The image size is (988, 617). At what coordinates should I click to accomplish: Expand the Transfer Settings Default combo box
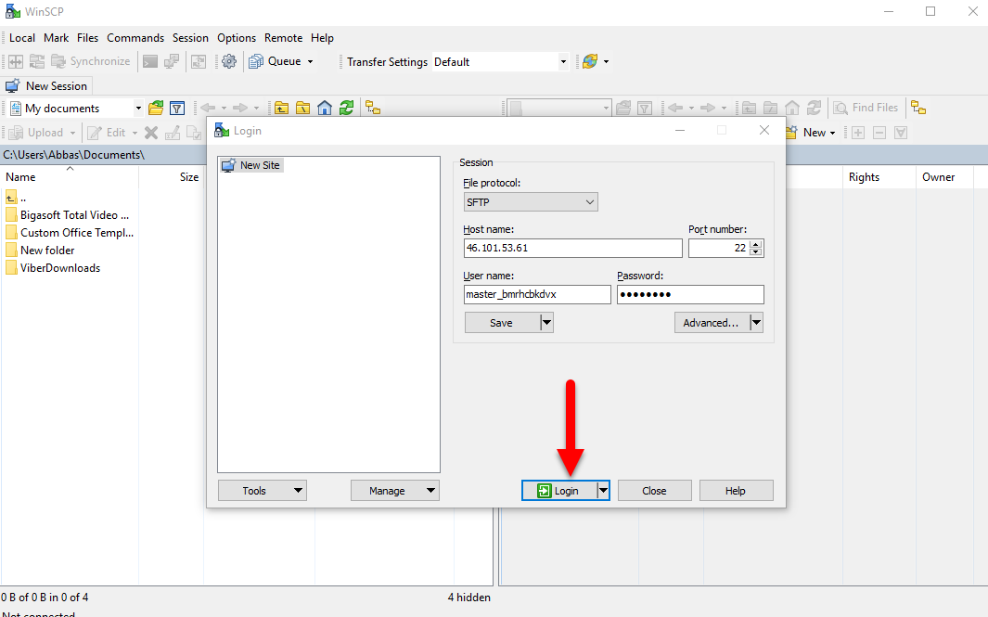pos(562,61)
